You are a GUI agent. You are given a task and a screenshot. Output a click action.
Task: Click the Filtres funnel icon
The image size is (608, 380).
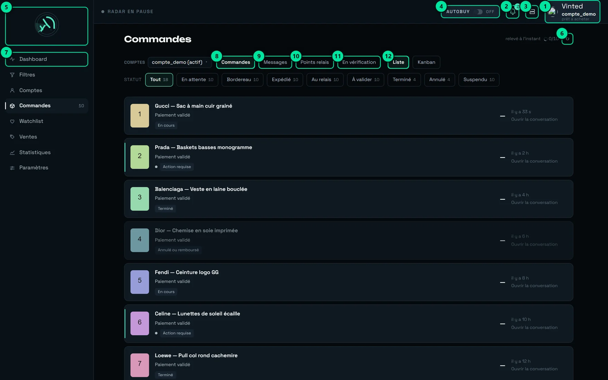pos(12,75)
